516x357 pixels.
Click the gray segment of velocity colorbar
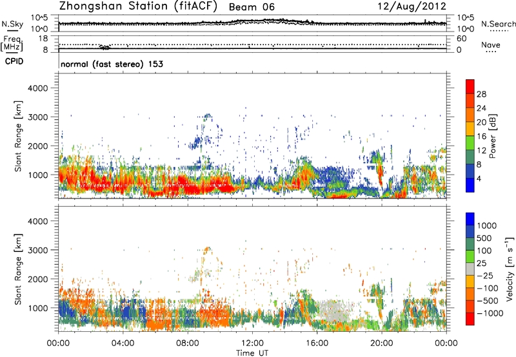coord(470,269)
